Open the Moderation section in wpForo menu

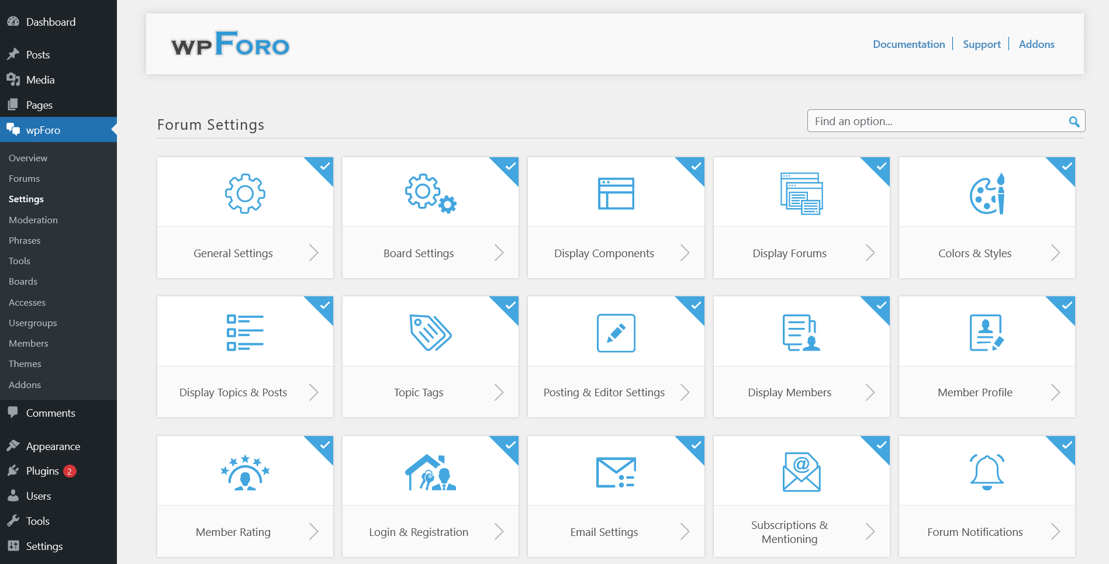(x=33, y=220)
